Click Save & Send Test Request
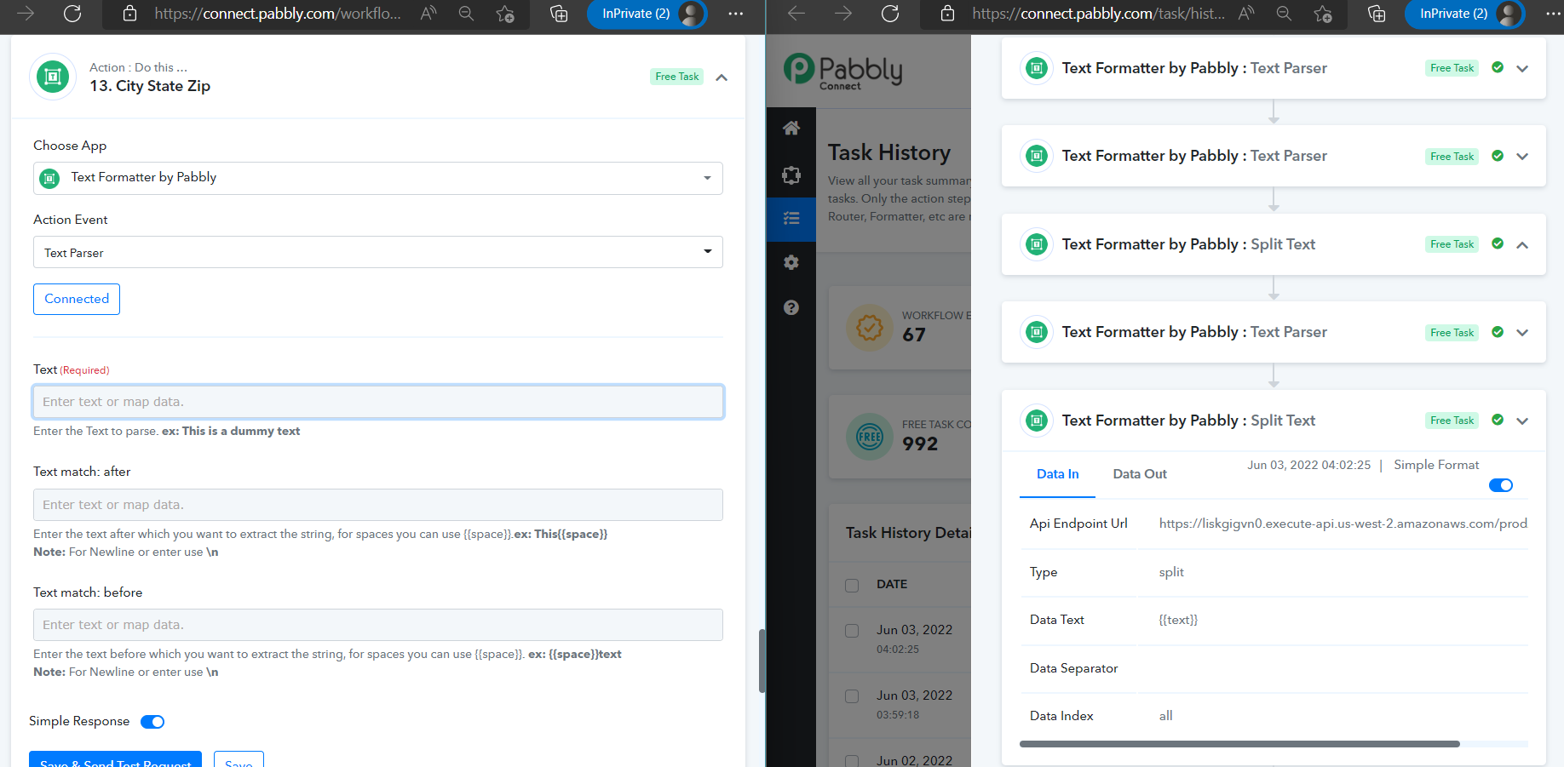This screenshot has width=1564, height=767. tap(115, 759)
